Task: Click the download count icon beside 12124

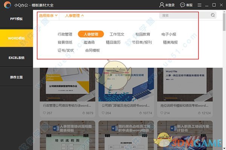Action: tap(199, 113)
